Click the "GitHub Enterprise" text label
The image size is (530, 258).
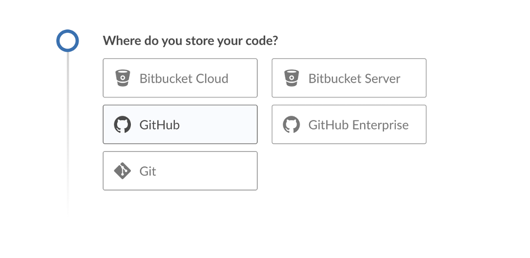point(358,125)
